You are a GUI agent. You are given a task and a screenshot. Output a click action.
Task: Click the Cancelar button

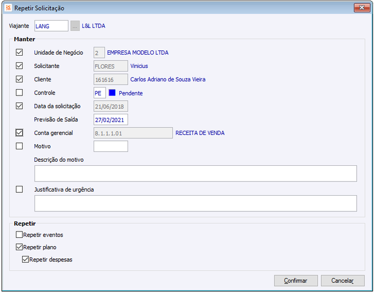343,281
